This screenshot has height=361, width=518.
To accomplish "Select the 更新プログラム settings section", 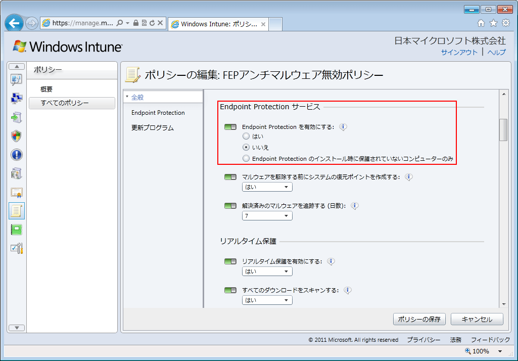I will 153,128.
